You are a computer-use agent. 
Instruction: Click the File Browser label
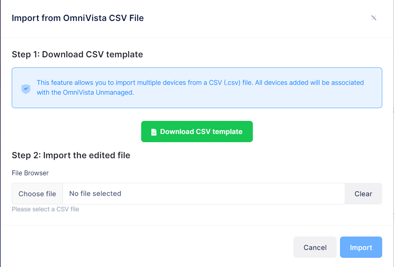[30, 173]
